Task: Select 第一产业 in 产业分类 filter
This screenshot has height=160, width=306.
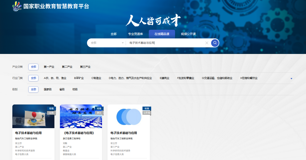Action: (x=49, y=67)
